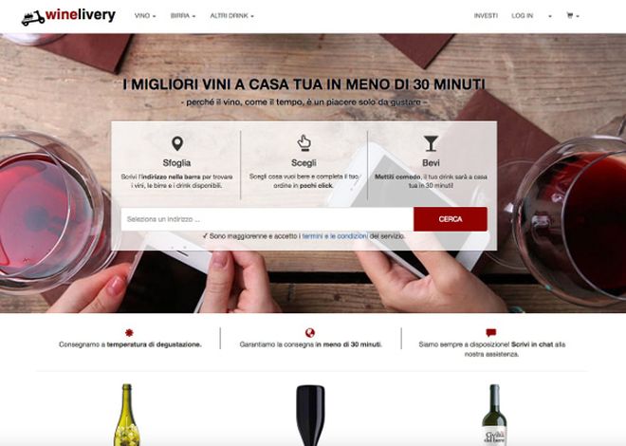Viewport: 626px width, 446px height.
Task: Toggle the 'Sono maggiorenne' acceptance checkmark
Action: [x=205, y=236]
